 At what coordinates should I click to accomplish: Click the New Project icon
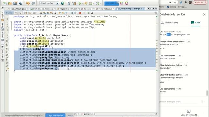(x=10, y=3)
